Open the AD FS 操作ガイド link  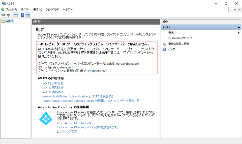point(54,92)
